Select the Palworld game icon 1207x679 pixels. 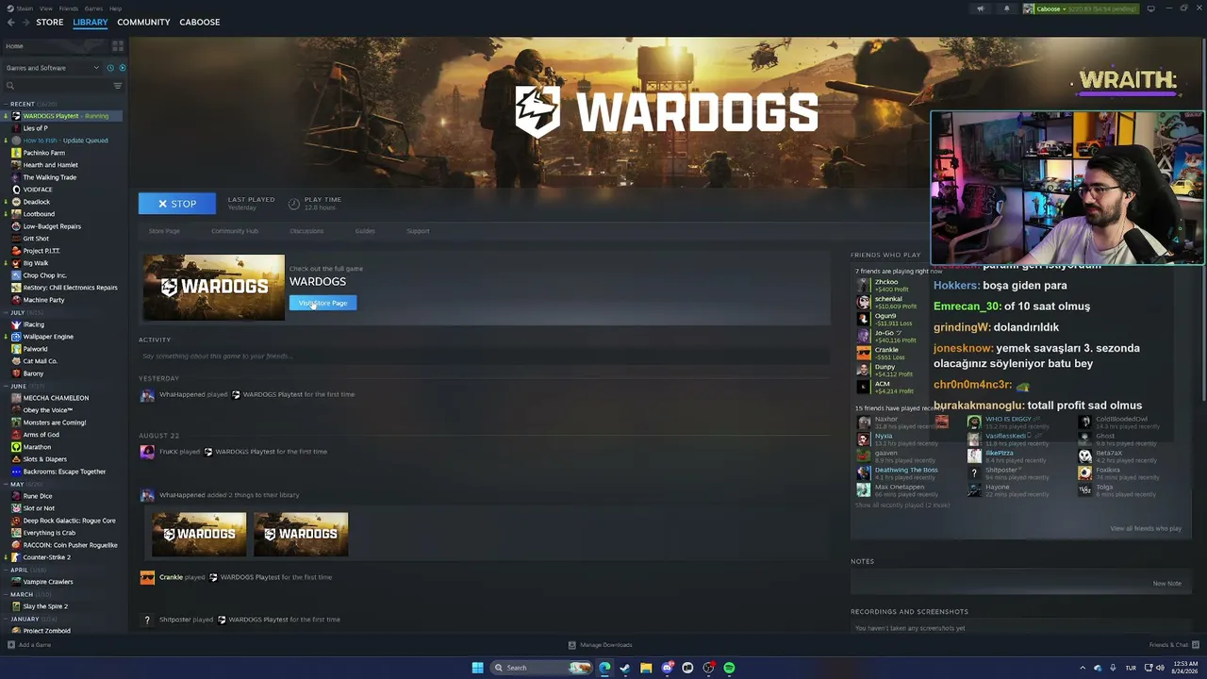[16, 349]
